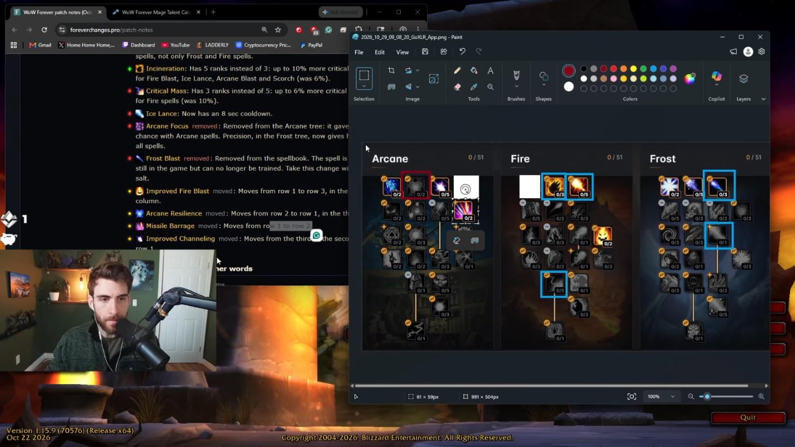Reload the Chrome page

[x=44, y=29]
